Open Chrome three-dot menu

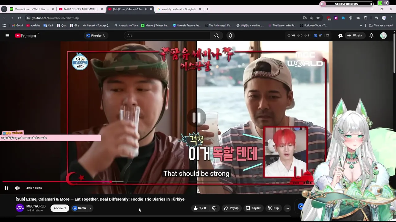pyautogui.click(x=391, y=18)
